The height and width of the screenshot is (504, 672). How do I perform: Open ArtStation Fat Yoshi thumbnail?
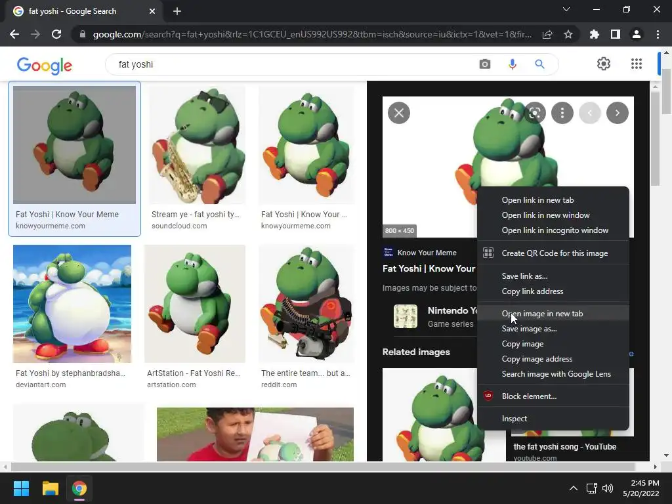click(194, 304)
